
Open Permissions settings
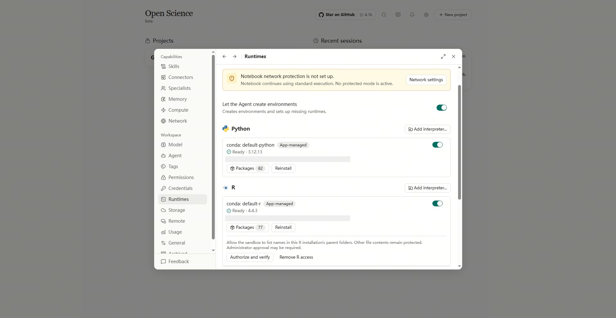182,177
